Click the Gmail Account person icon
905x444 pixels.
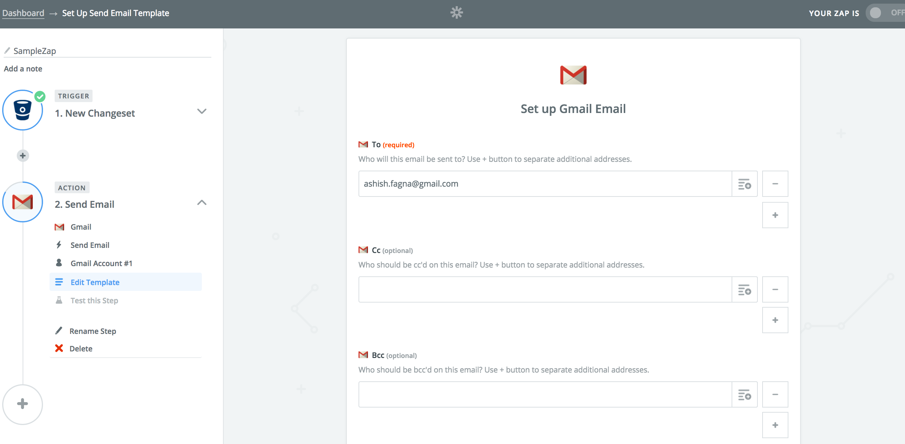59,262
